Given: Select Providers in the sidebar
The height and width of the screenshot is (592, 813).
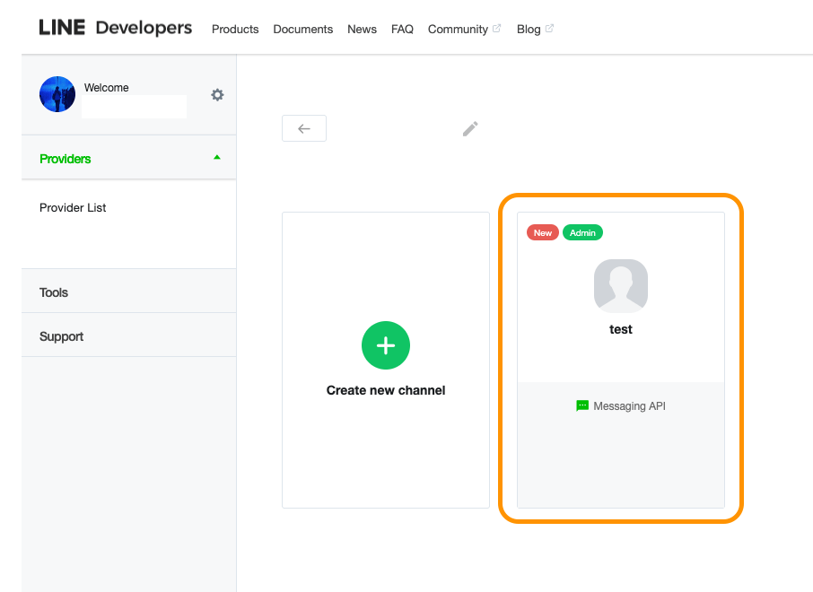Looking at the screenshot, I should point(66,159).
